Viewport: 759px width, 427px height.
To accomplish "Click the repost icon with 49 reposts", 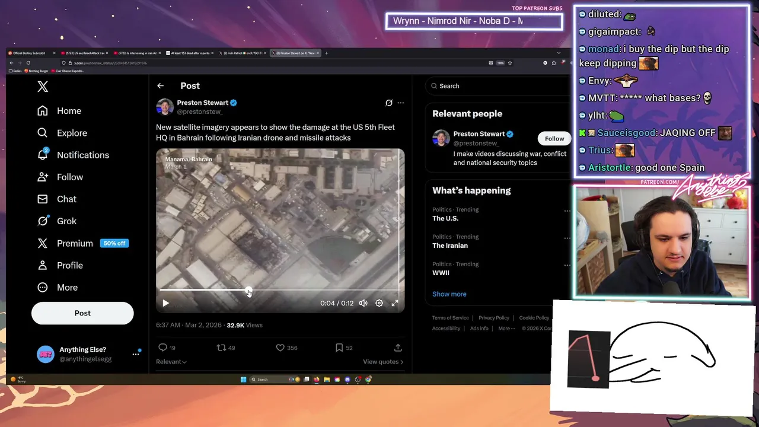I will pyautogui.click(x=221, y=348).
